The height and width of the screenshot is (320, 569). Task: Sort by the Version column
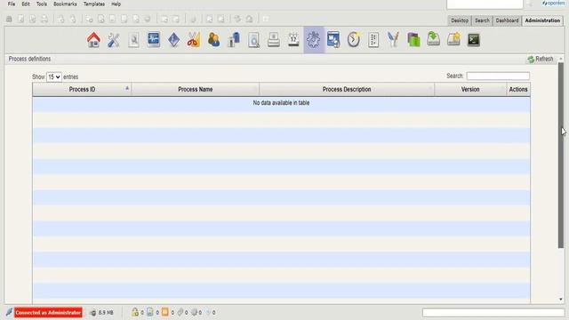pyautogui.click(x=470, y=89)
